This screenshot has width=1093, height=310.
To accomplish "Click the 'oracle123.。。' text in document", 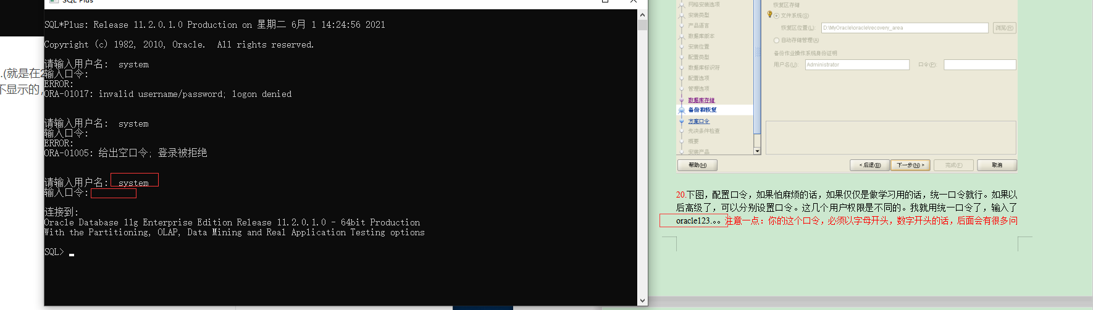I will [x=698, y=220].
